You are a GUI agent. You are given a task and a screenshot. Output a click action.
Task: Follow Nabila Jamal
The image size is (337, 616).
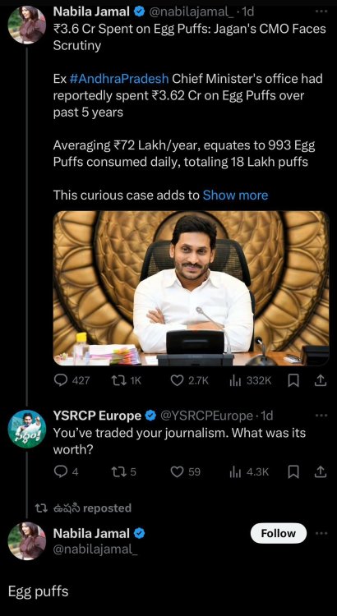(x=279, y=533)
